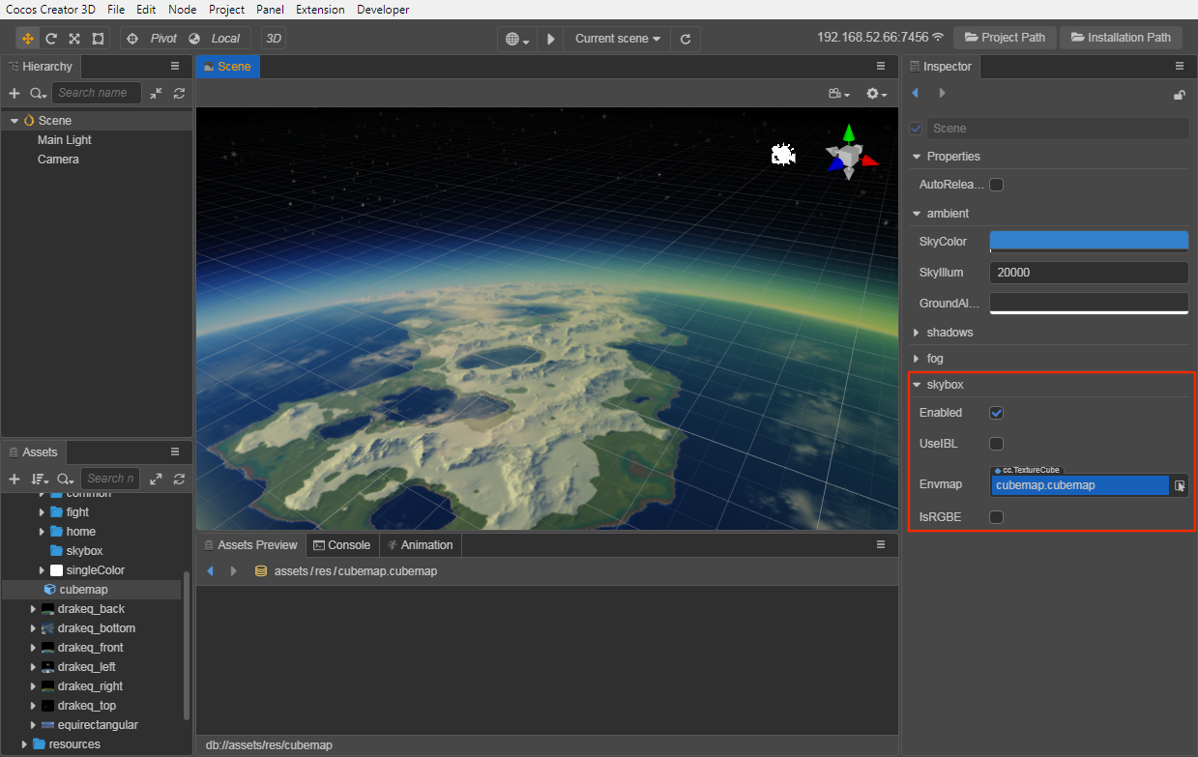This screenshot has height=757, width=1198.
Task: Open the Edit menu
Action: (x=146, y=10)
